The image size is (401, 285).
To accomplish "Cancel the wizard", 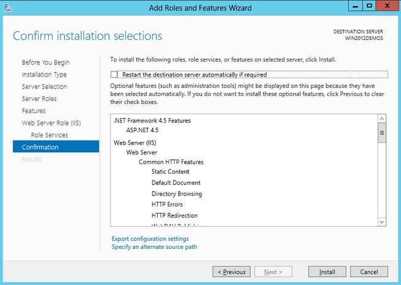I will (x=369, y=272).
